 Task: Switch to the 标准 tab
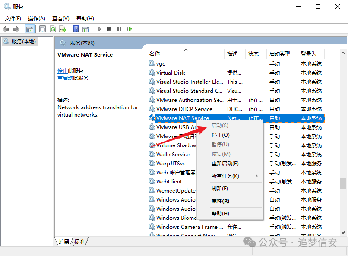point(79,241)
